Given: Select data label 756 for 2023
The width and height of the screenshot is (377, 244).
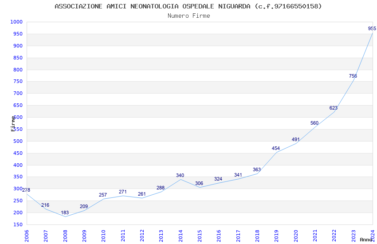Looking at the screenshot, I should pos(353,76).
